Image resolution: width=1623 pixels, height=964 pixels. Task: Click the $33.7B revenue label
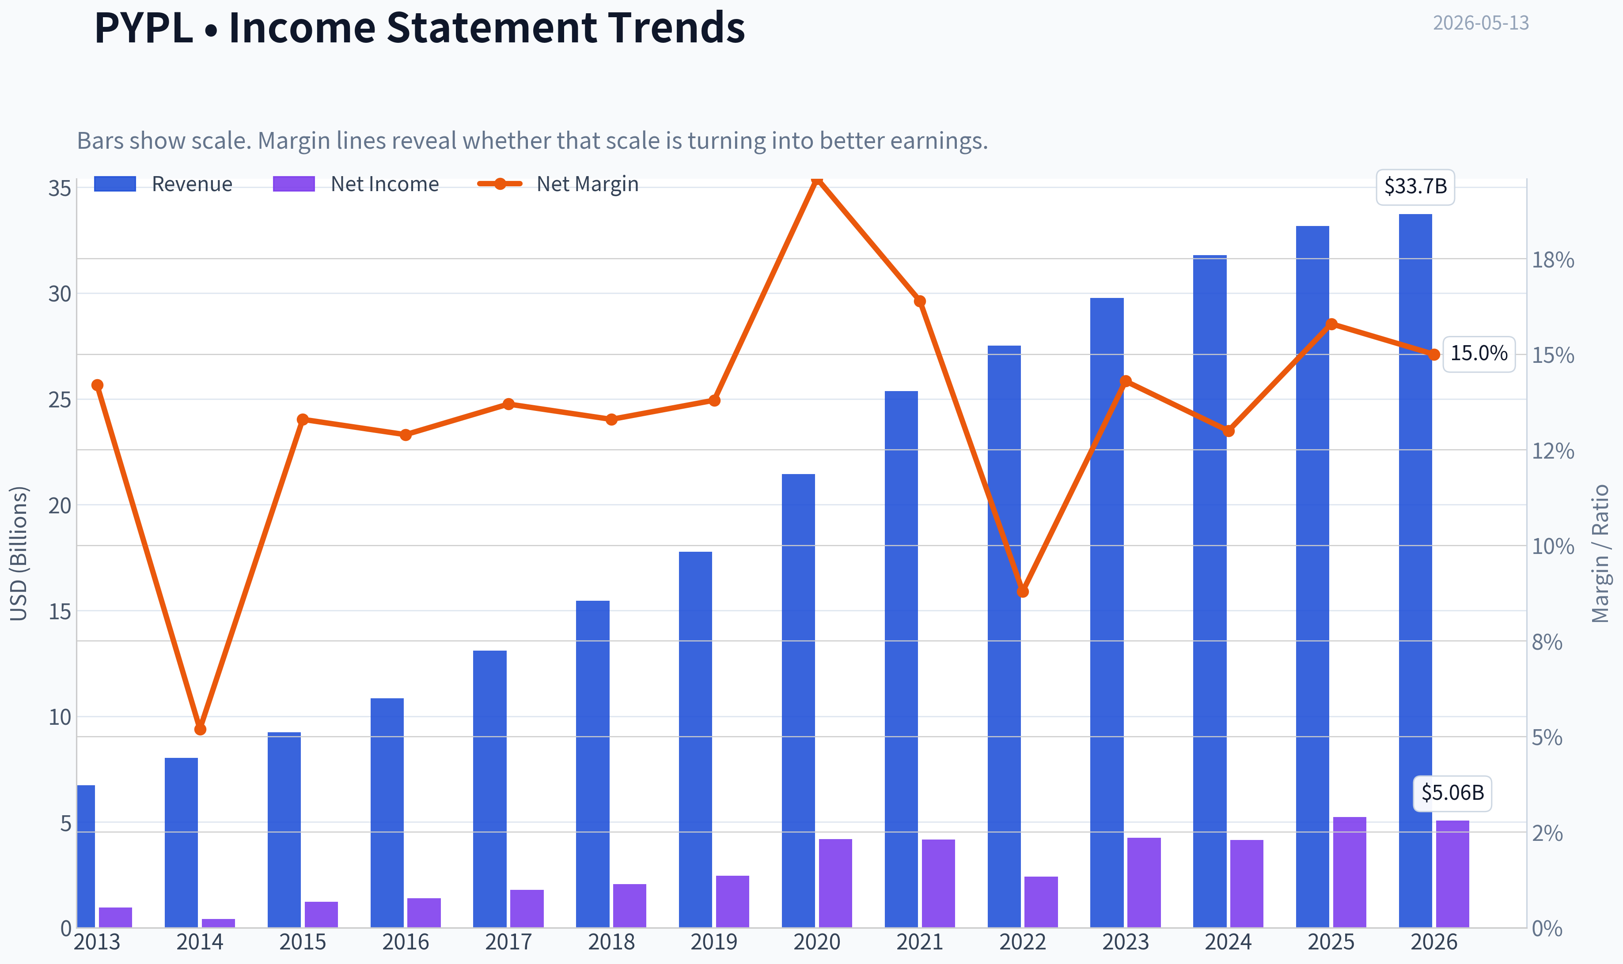[x=1415, y=187]
